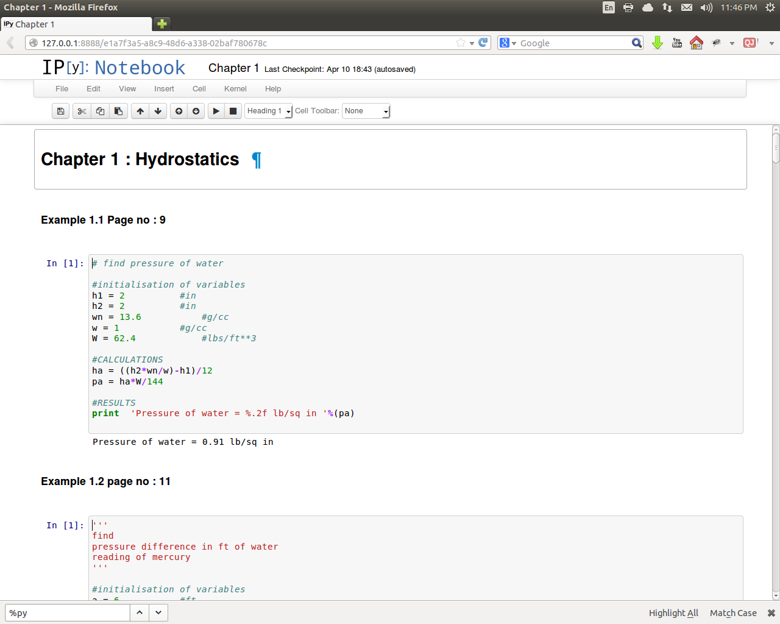
Task: Move the selected cell up
Action: 140,111
